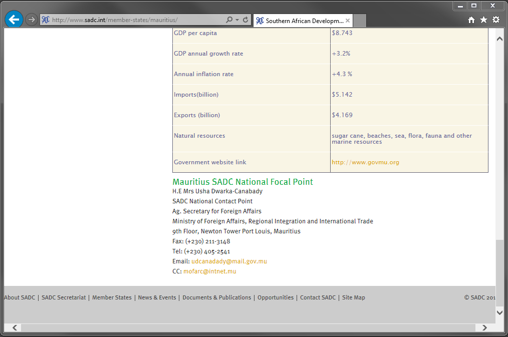Image resolution: width=508 pixels, height=337 pixels.
Task: Click the sugar cane, beaches natural resources text
Action: coord(402,139)
